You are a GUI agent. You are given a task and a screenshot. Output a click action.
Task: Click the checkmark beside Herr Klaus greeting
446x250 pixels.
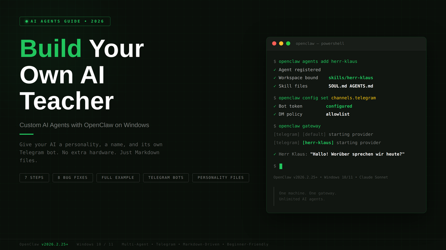[275, 154]
